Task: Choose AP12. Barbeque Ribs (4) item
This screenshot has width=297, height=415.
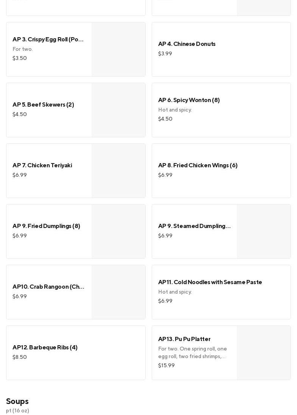Action: [45, 347]
